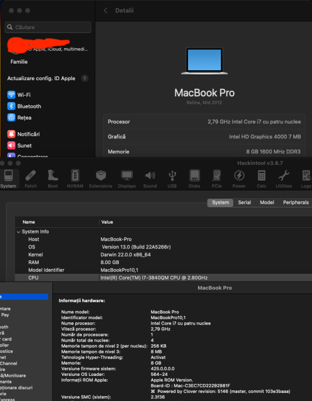312x401 pixels.
Task: Open the Utilities section in Hackintool
Action: [284, 179]
